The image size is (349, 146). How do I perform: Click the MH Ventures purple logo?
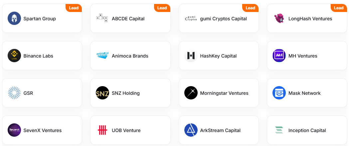click(x=279, y=56)
